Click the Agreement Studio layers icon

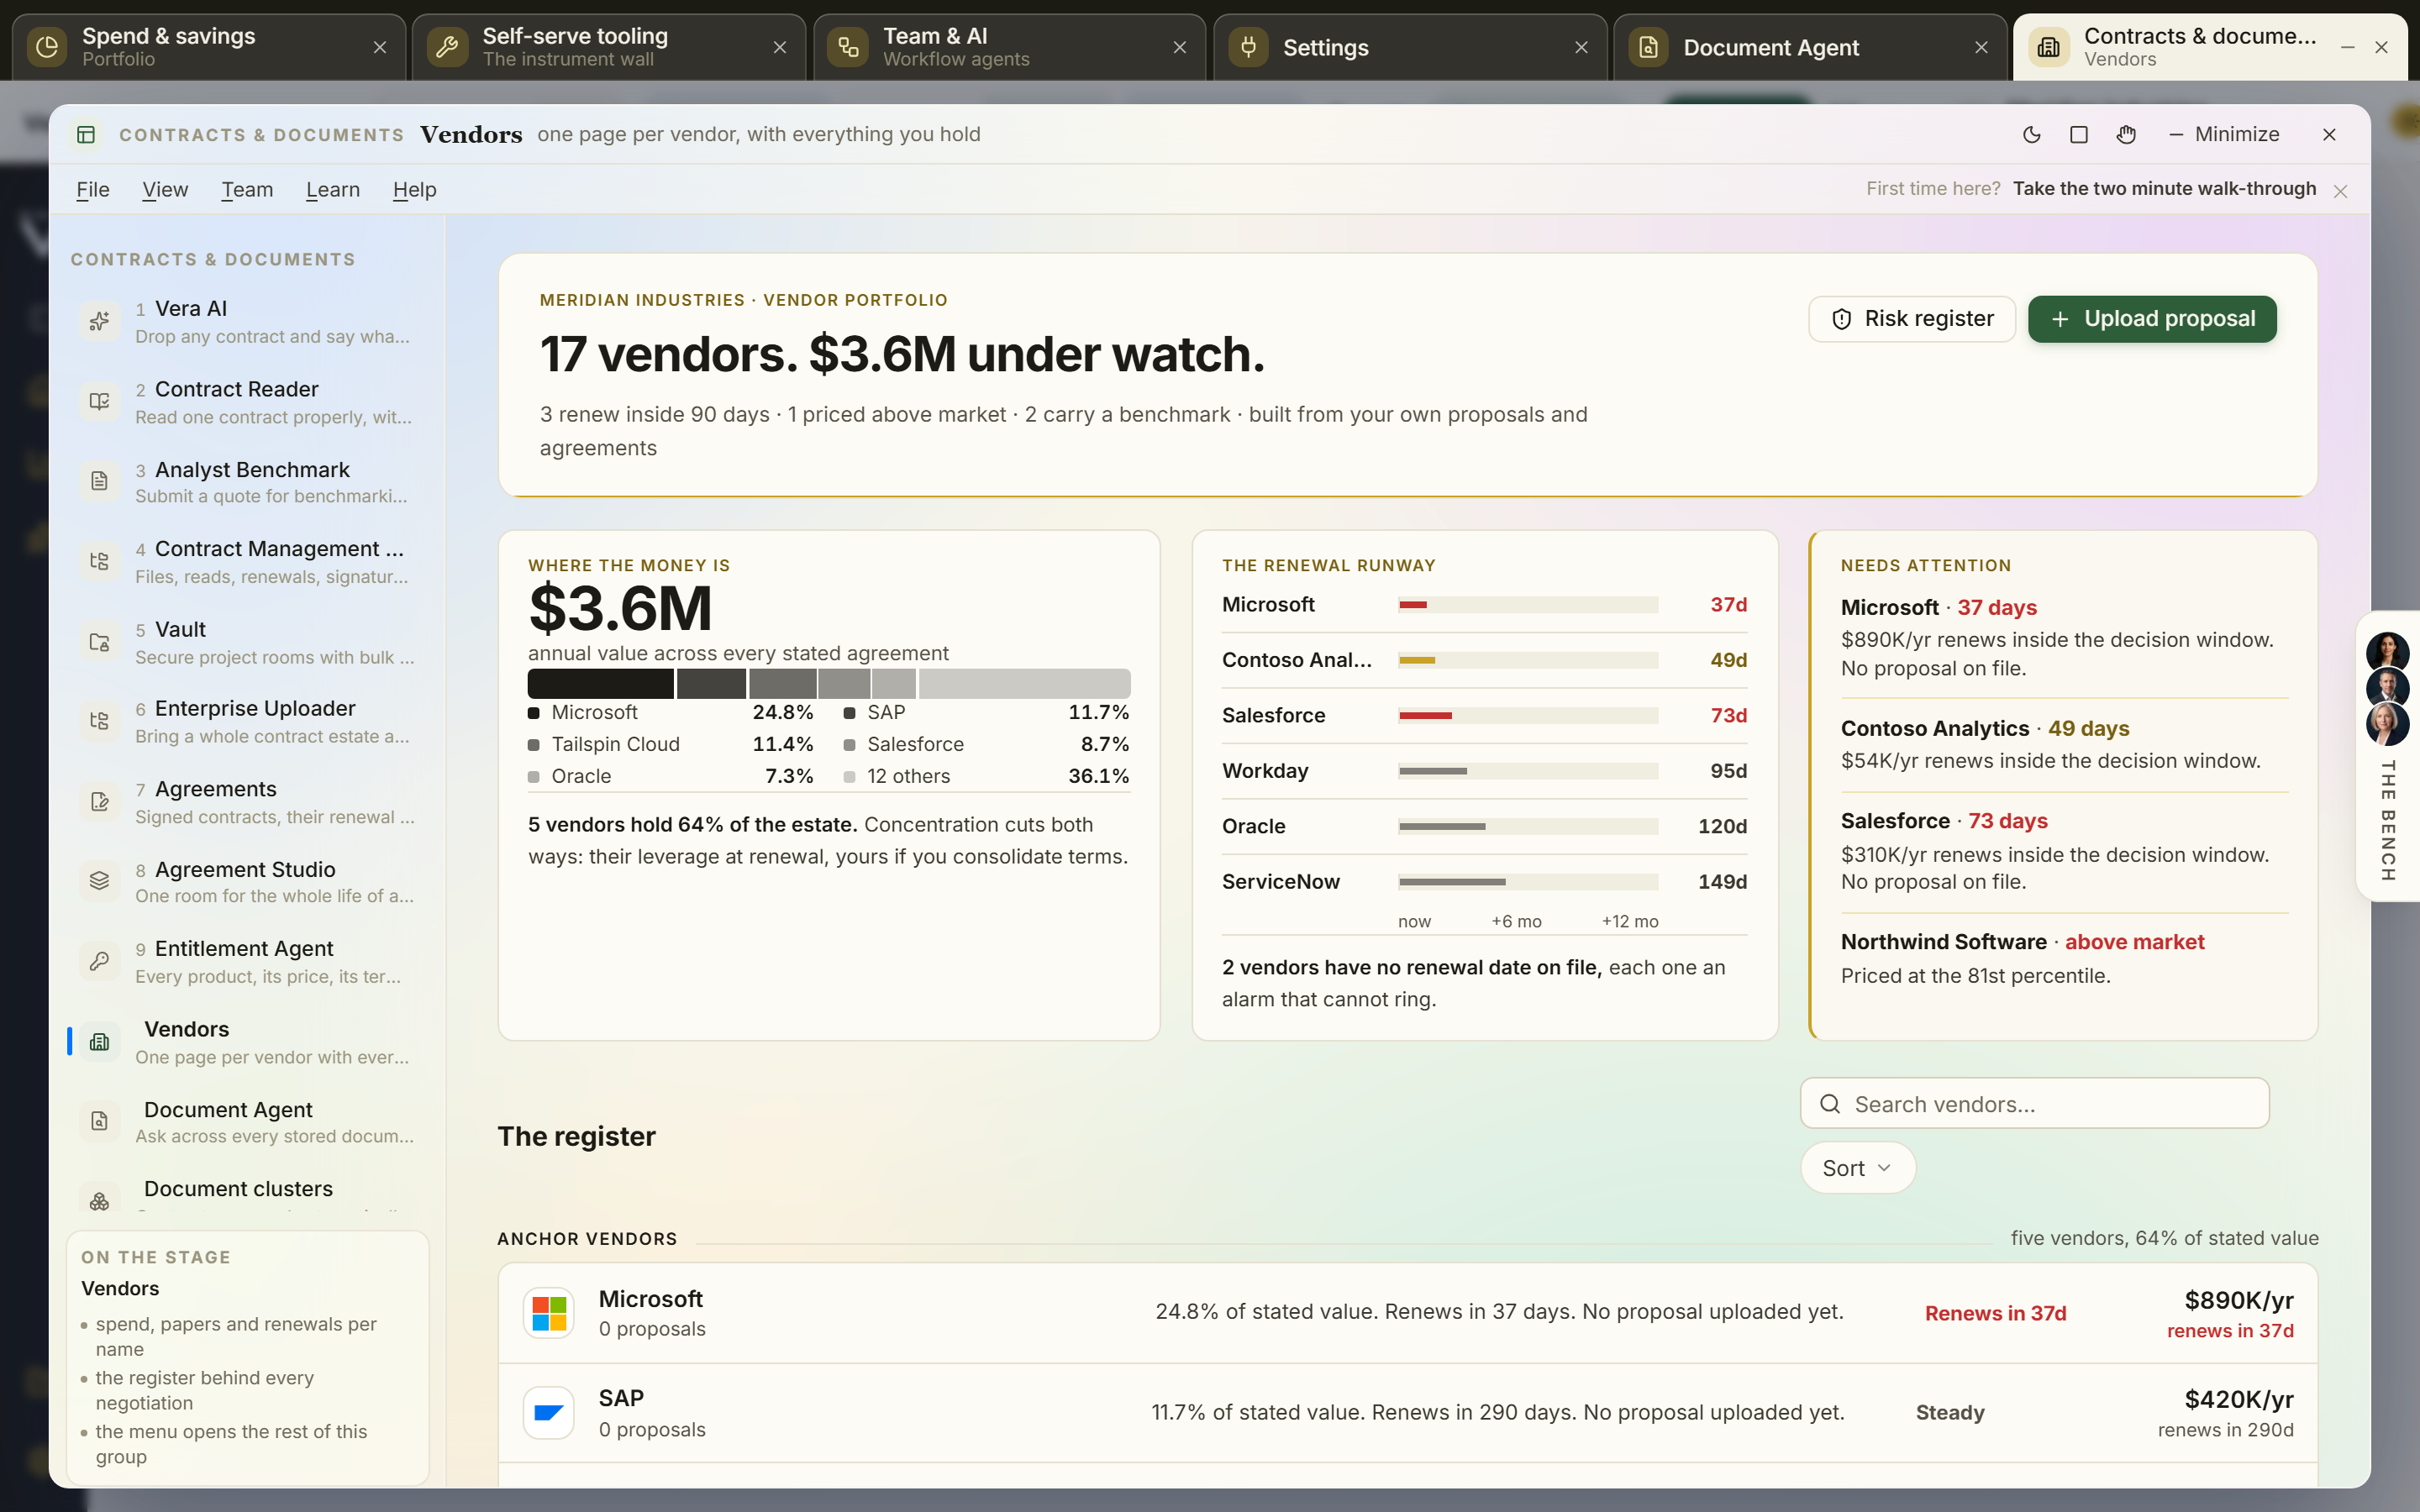click(99, 881)
